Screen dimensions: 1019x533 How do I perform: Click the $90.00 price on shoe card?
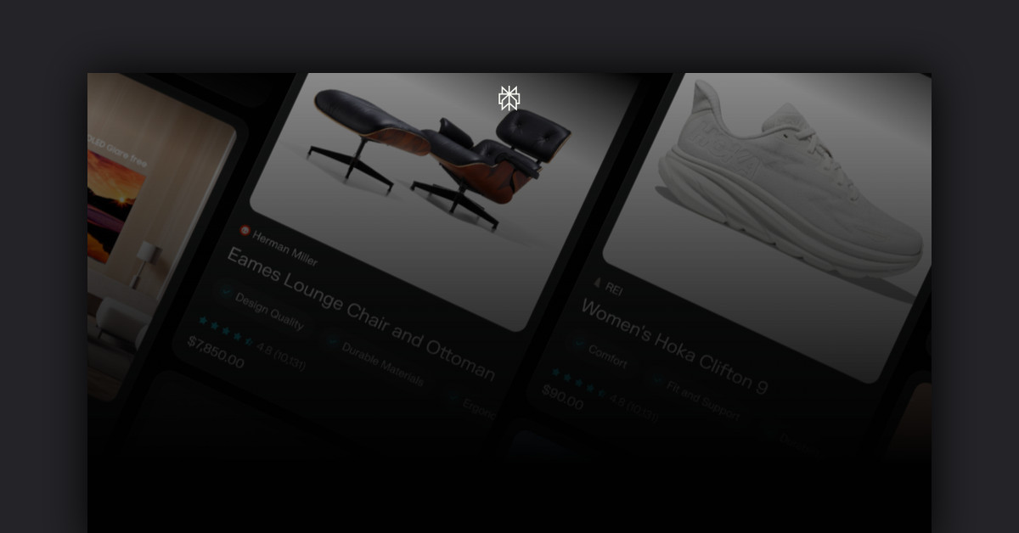tap(563, 398)
